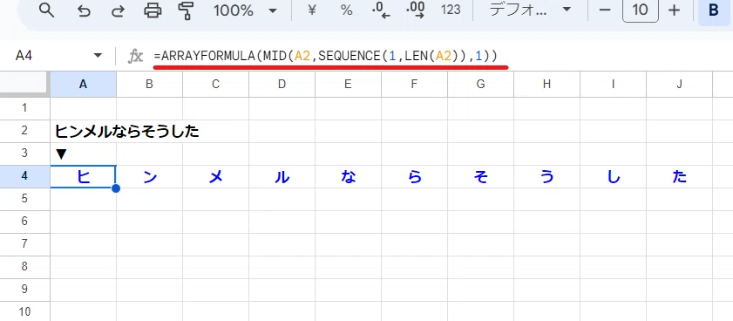733x321 pixels.
Task: Click the search menus magnifier icon
Action: tap(47, 10)
